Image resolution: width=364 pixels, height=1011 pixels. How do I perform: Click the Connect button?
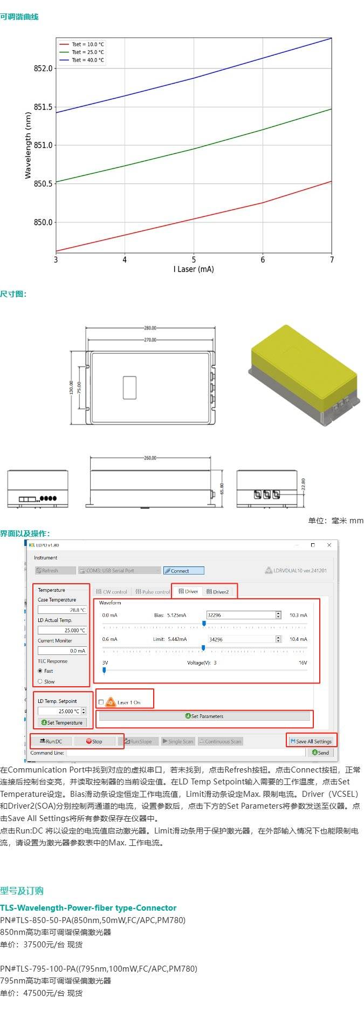point(183,570)
